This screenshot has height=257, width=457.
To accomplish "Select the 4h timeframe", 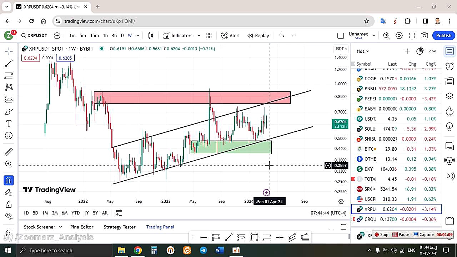I will click(114, 35).
